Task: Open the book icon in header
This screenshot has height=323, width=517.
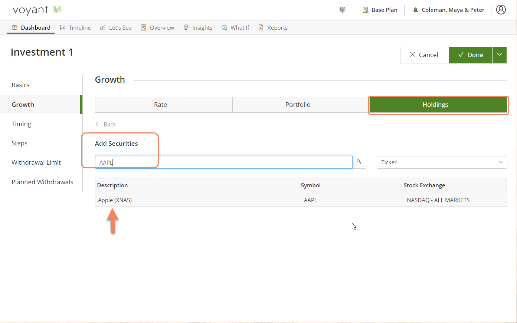Action: [342, 10]
